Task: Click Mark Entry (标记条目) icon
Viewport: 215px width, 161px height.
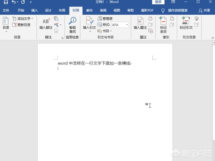Action: pos(163,24)
